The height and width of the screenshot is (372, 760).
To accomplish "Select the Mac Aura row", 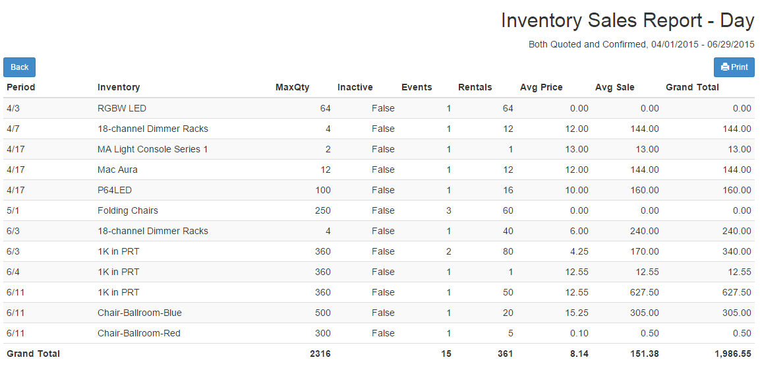I will (379, 170).
